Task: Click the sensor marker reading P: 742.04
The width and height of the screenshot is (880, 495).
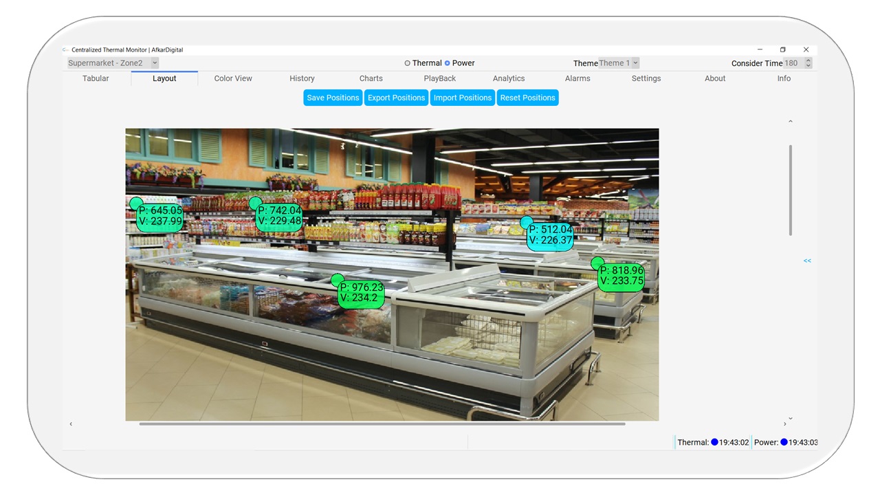Action: [279, 216]
